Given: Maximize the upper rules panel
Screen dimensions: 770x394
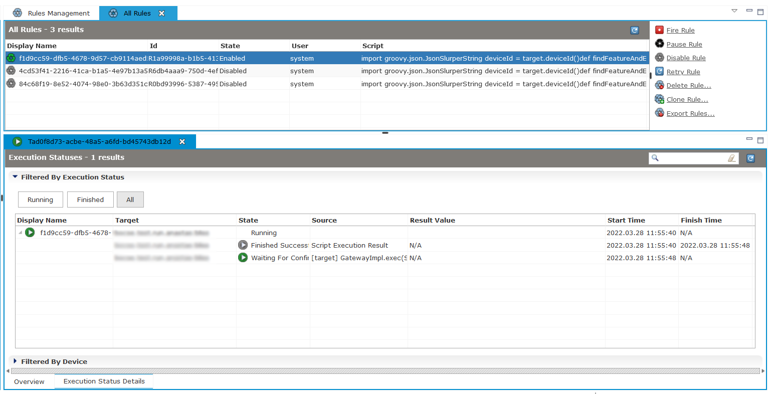Looking at the screenshot, I should [x=760, y=11].
